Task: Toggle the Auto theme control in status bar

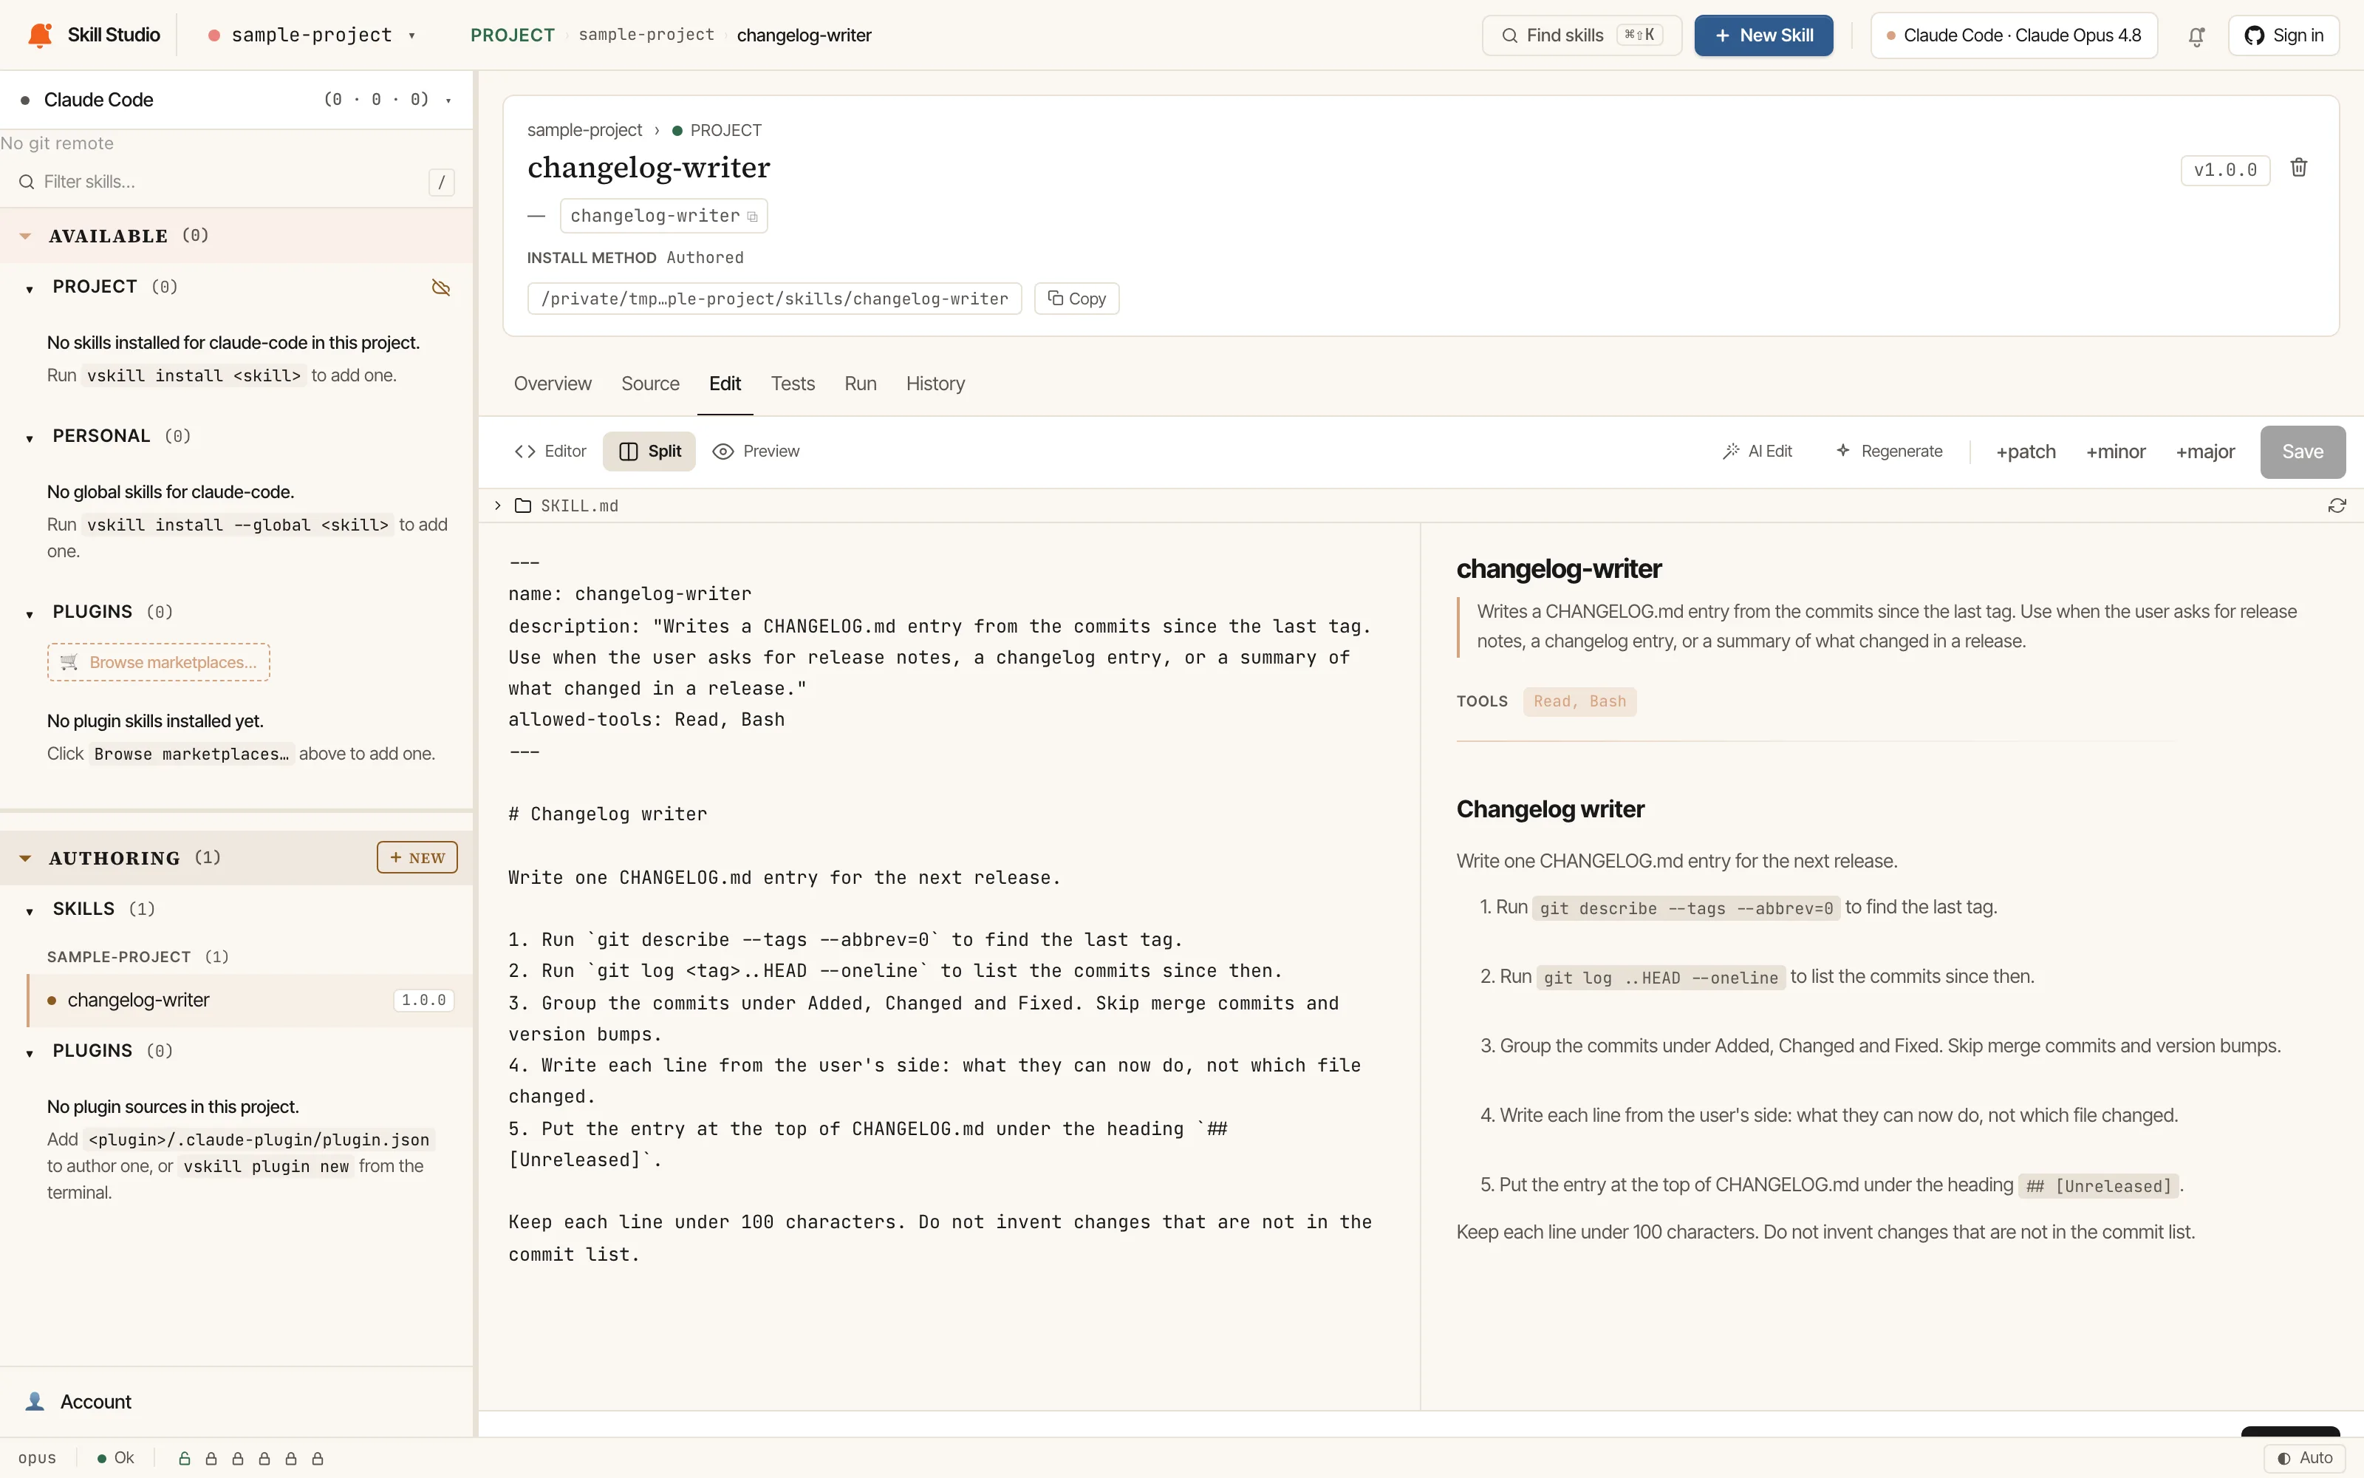Action: (2304, 1457)
